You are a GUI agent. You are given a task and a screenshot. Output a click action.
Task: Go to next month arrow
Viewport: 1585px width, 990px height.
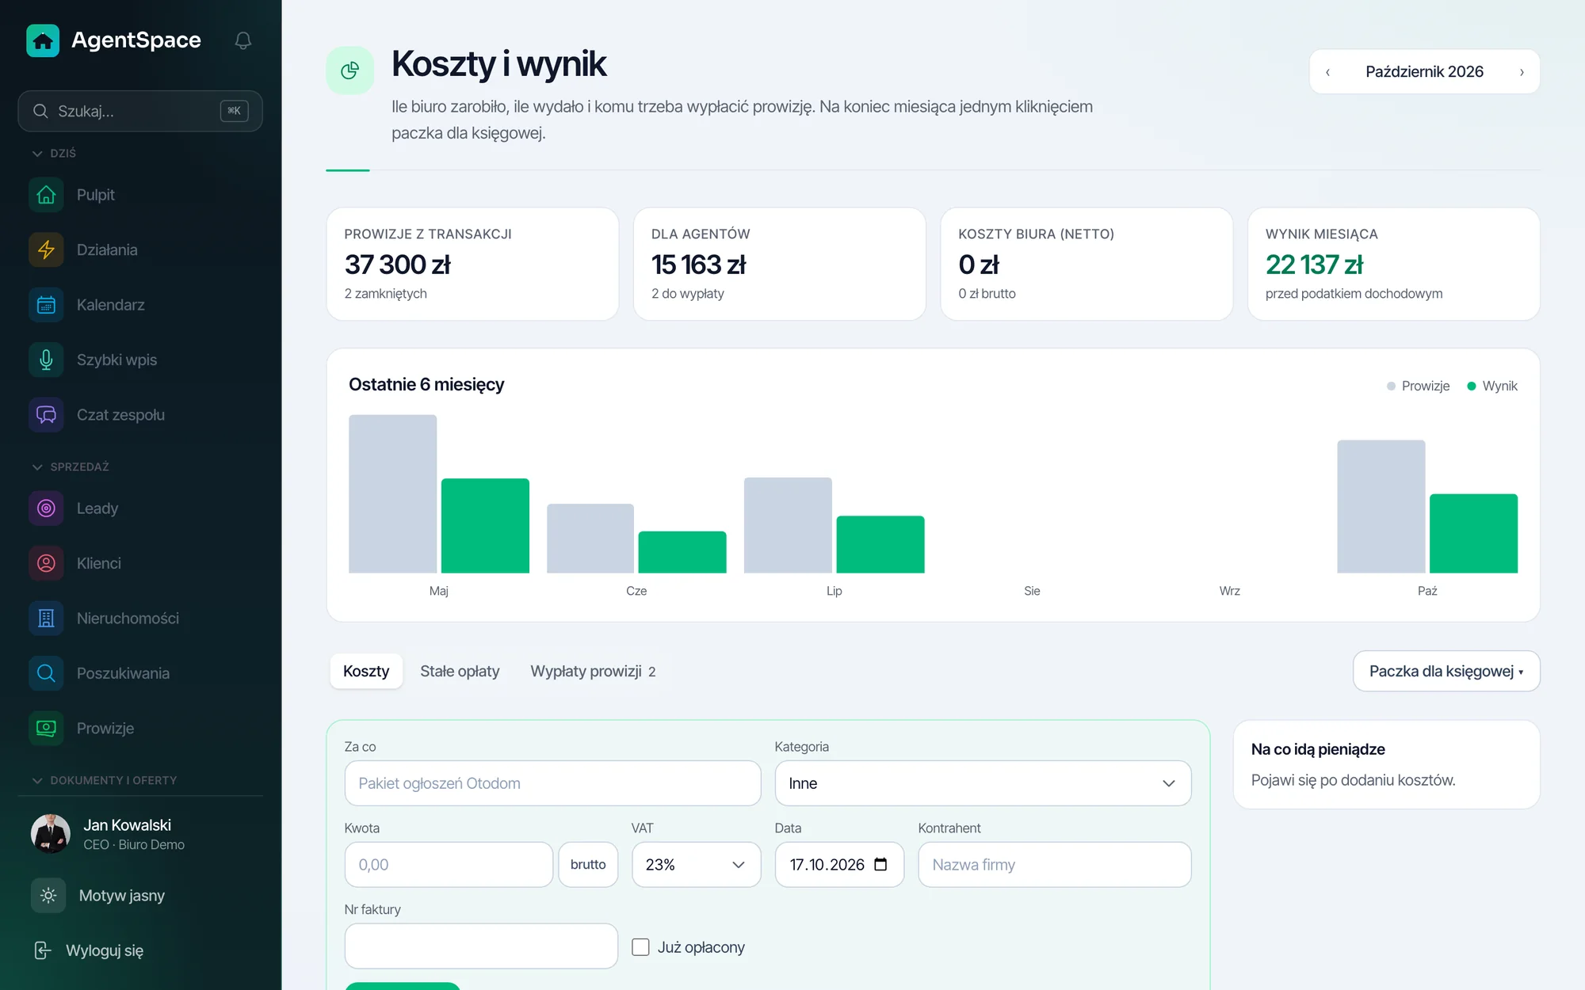point(1522,72)
